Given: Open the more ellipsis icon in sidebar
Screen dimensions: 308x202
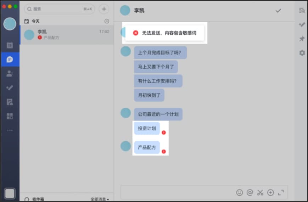Looking at the screenshot, I should [10, 130].
